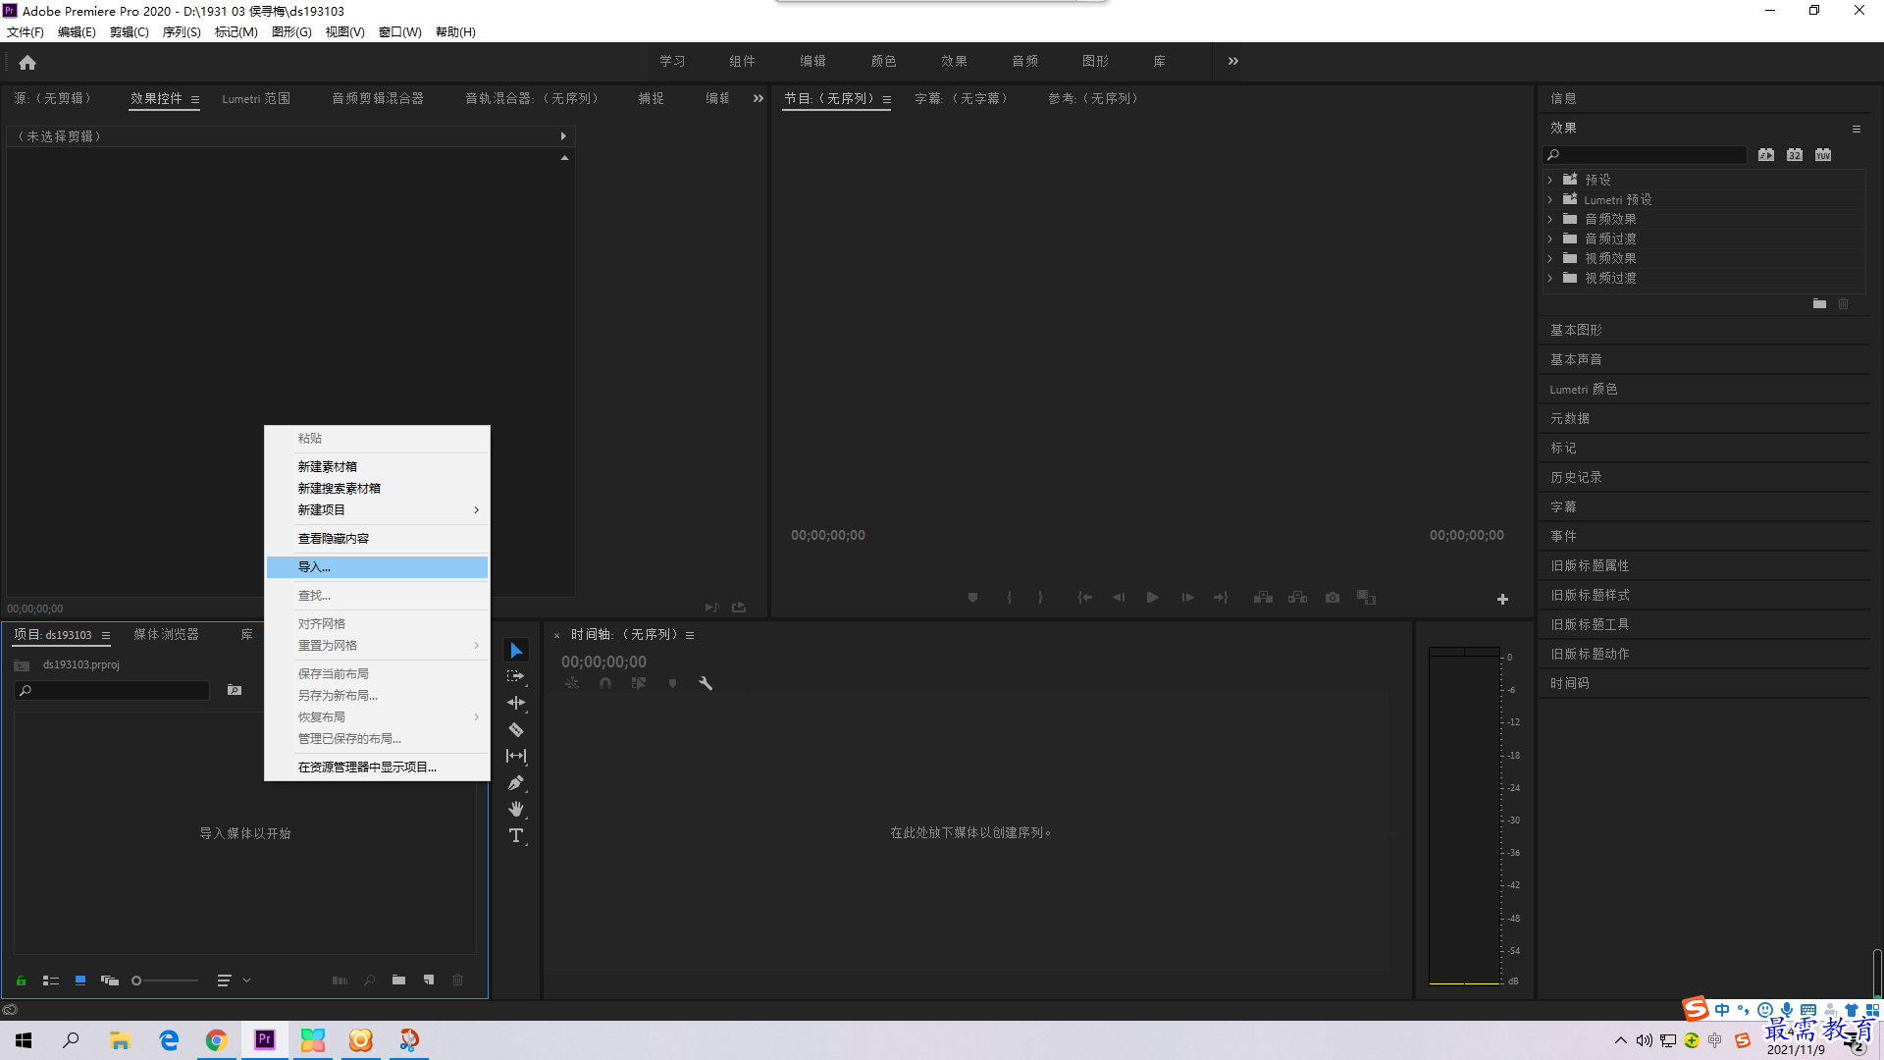The image size is (1884, 1060).
Task: Click the Find magnifier in Project panel footer
Action: (x=370, y=980)
